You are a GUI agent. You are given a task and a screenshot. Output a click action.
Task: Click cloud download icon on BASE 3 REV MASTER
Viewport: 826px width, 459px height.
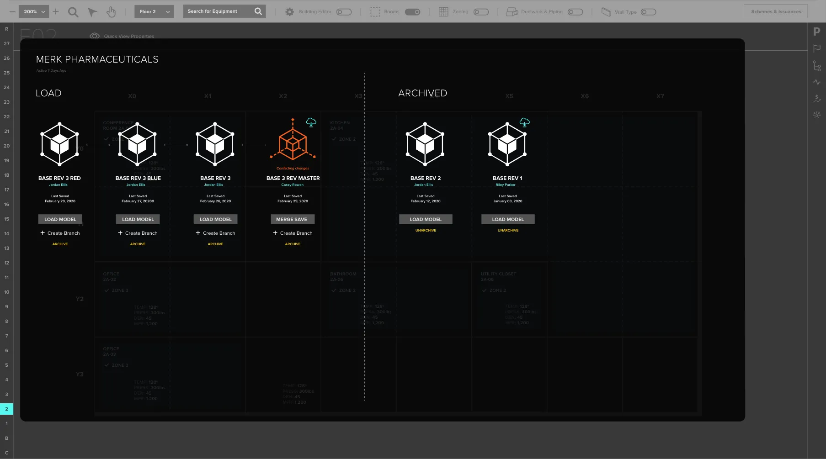[311, 122]
